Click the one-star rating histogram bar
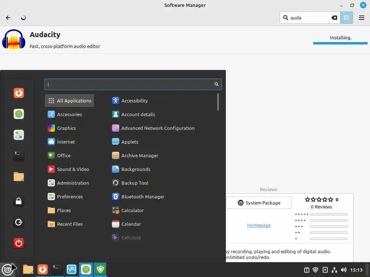This screenshot has height=277, width=370. click(329, 239)
